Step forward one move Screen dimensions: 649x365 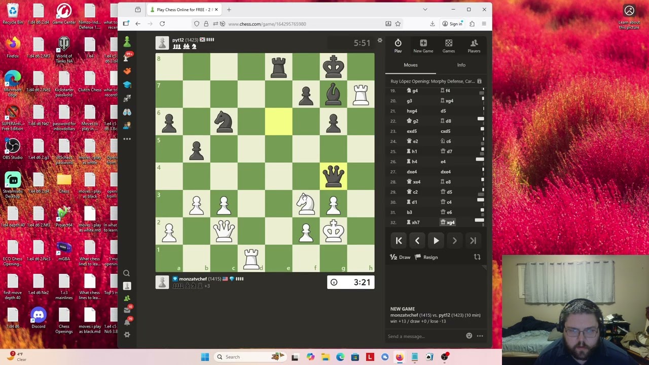click(x=454, y=241)
